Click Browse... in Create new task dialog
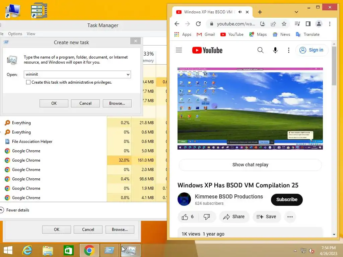This screenshot has width=343, height=257. [117, 103]
